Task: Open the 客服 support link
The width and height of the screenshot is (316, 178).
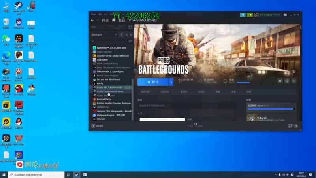Action: 249,92
